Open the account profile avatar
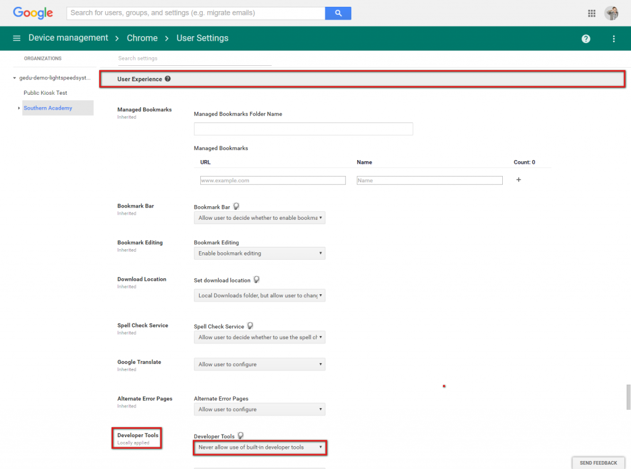The height and width of the screenshot is (469, 631). point(612,14)
